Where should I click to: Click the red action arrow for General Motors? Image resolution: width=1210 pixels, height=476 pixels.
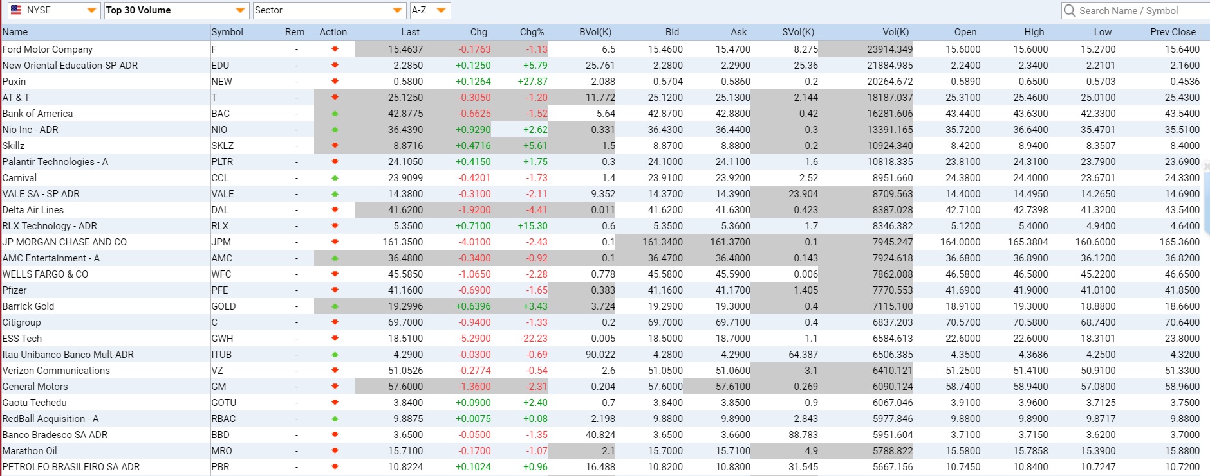coord(335,387)
